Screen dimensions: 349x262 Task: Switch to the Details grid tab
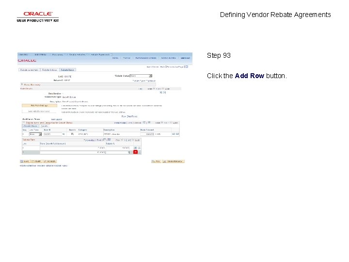pyautogui.click(x=44, y=126)
